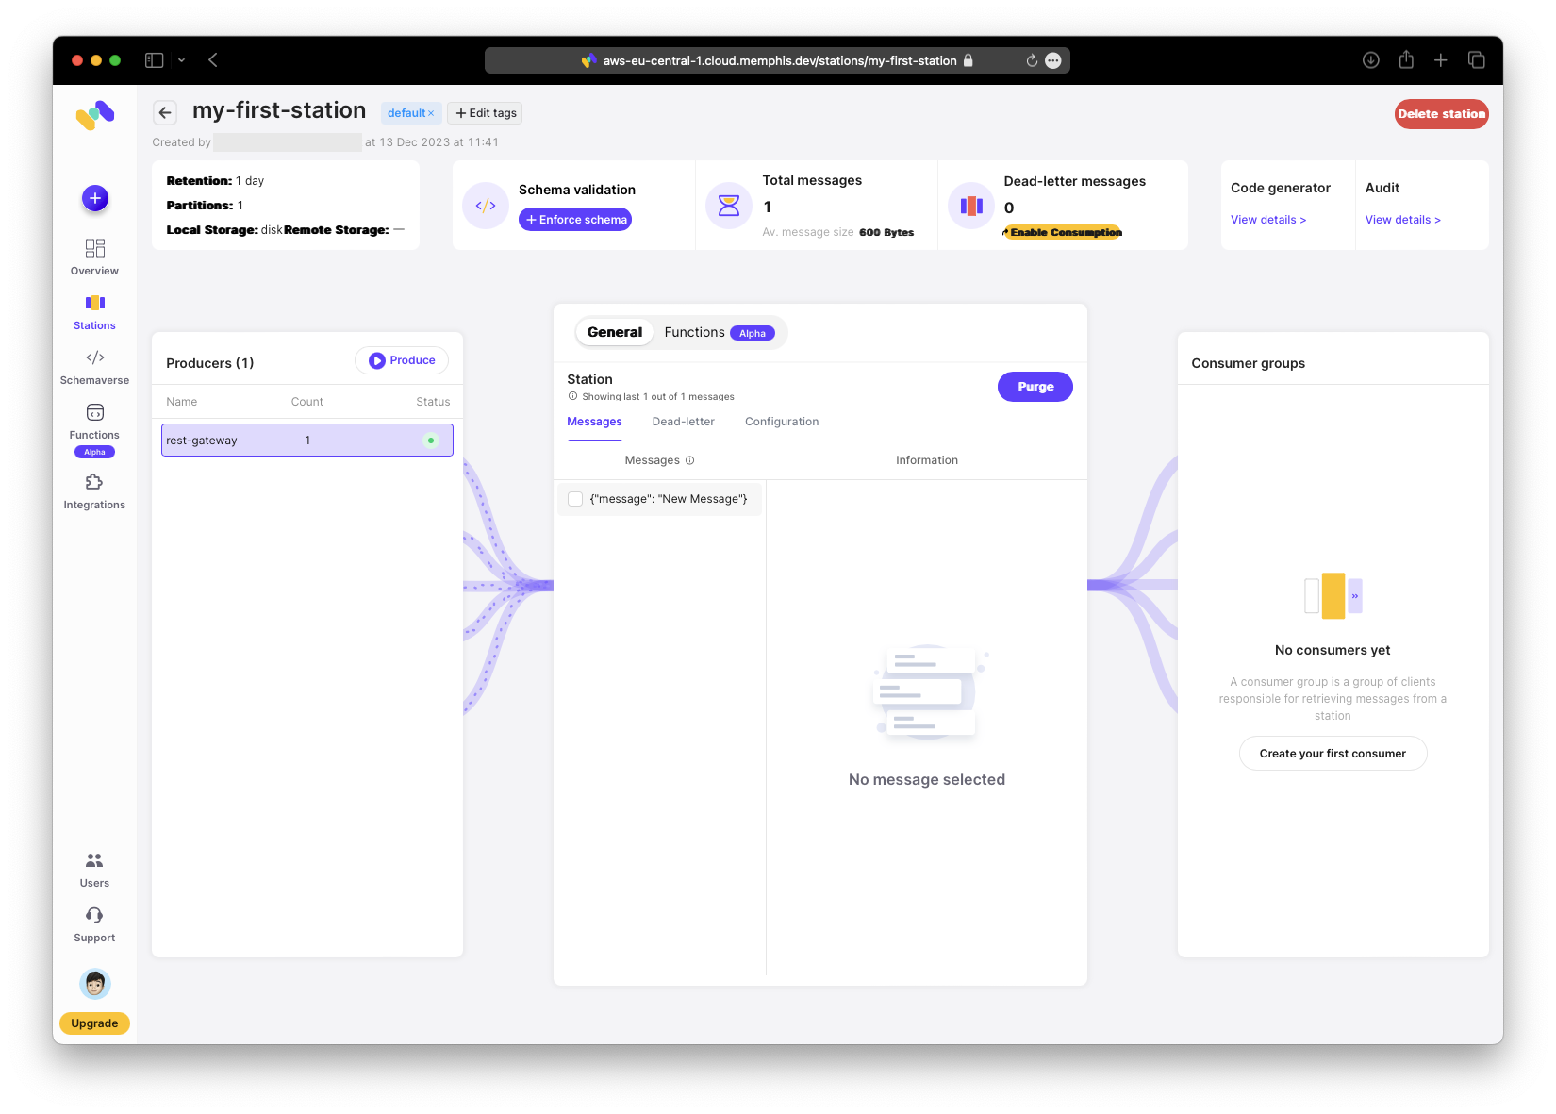Check the New Message checkbox
The width and height of the screenshot is (1556, 1114).
575,499
